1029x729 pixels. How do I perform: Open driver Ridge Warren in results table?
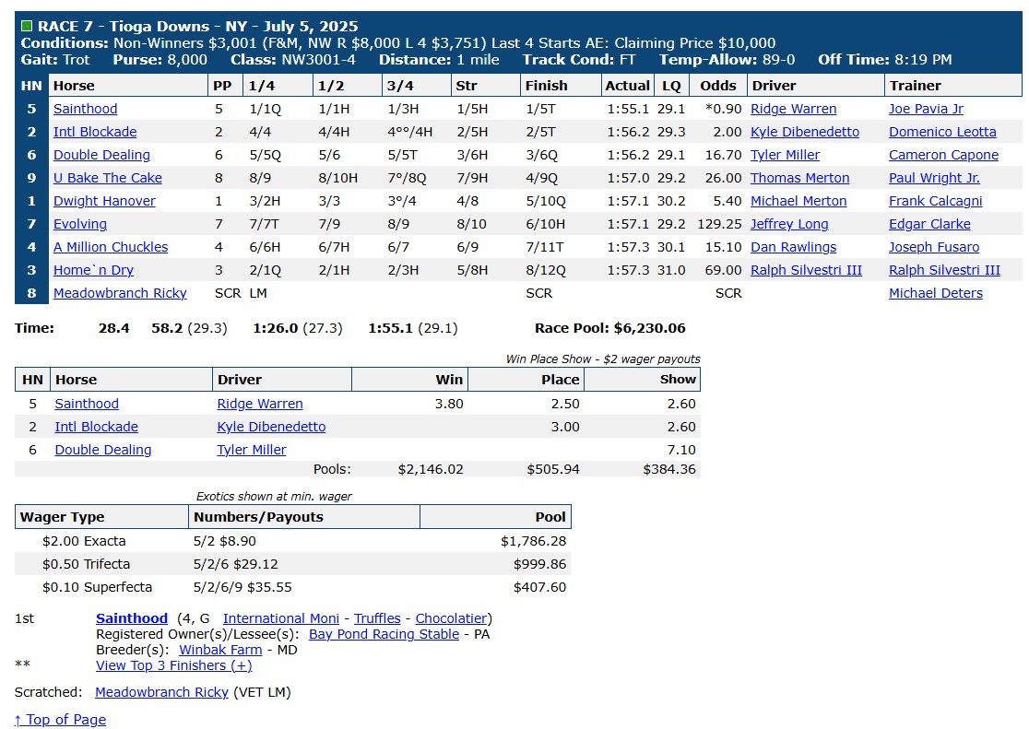pyautogui.click(x=793, y=109)
